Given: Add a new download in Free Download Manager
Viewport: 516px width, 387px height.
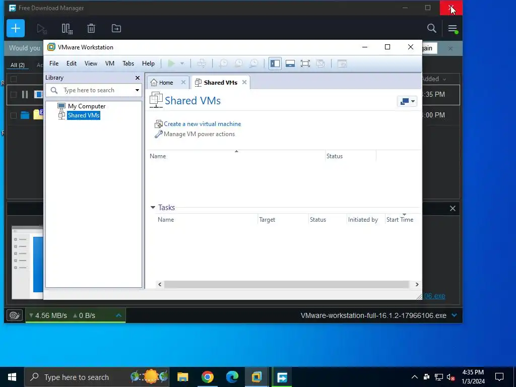Looking at the screenshot, I should (x=16, y=28).
